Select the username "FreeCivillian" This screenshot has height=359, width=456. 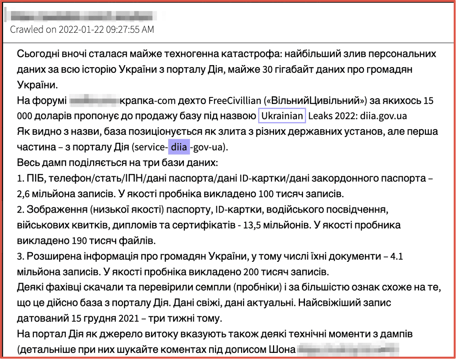click(235, 101)
